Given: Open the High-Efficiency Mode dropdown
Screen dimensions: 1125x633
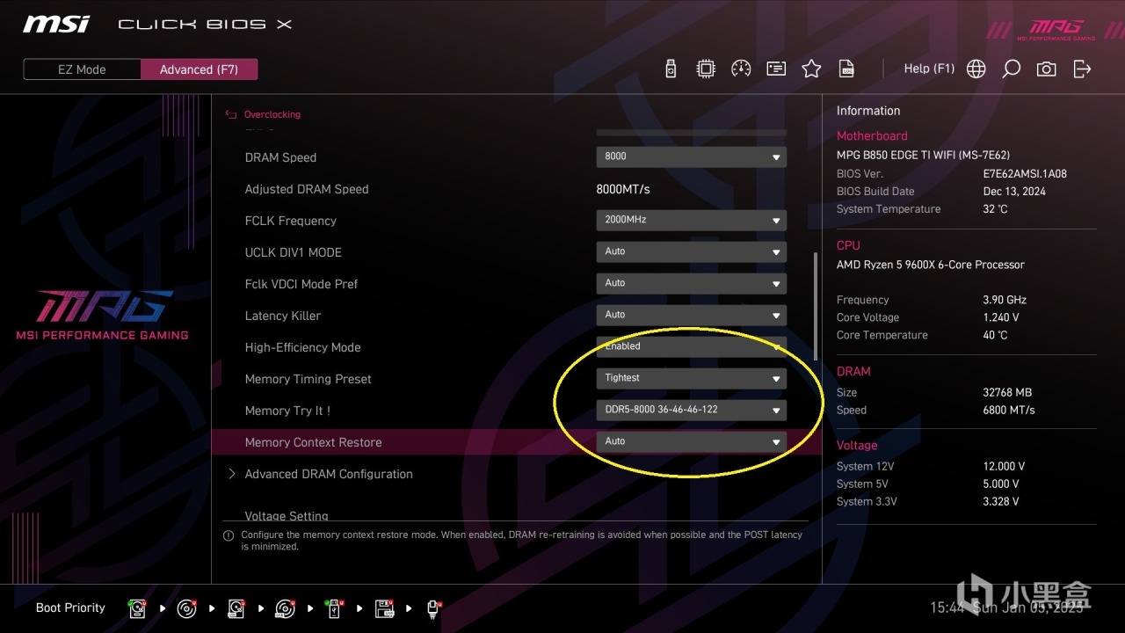Looking at the screenshot, I should pos(691,346).
